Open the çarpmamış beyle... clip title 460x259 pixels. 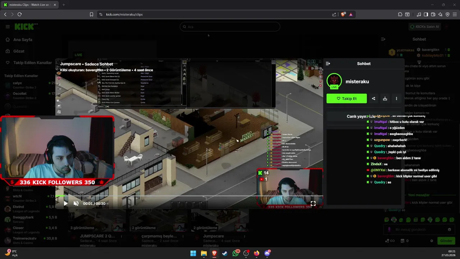point(159,236)
